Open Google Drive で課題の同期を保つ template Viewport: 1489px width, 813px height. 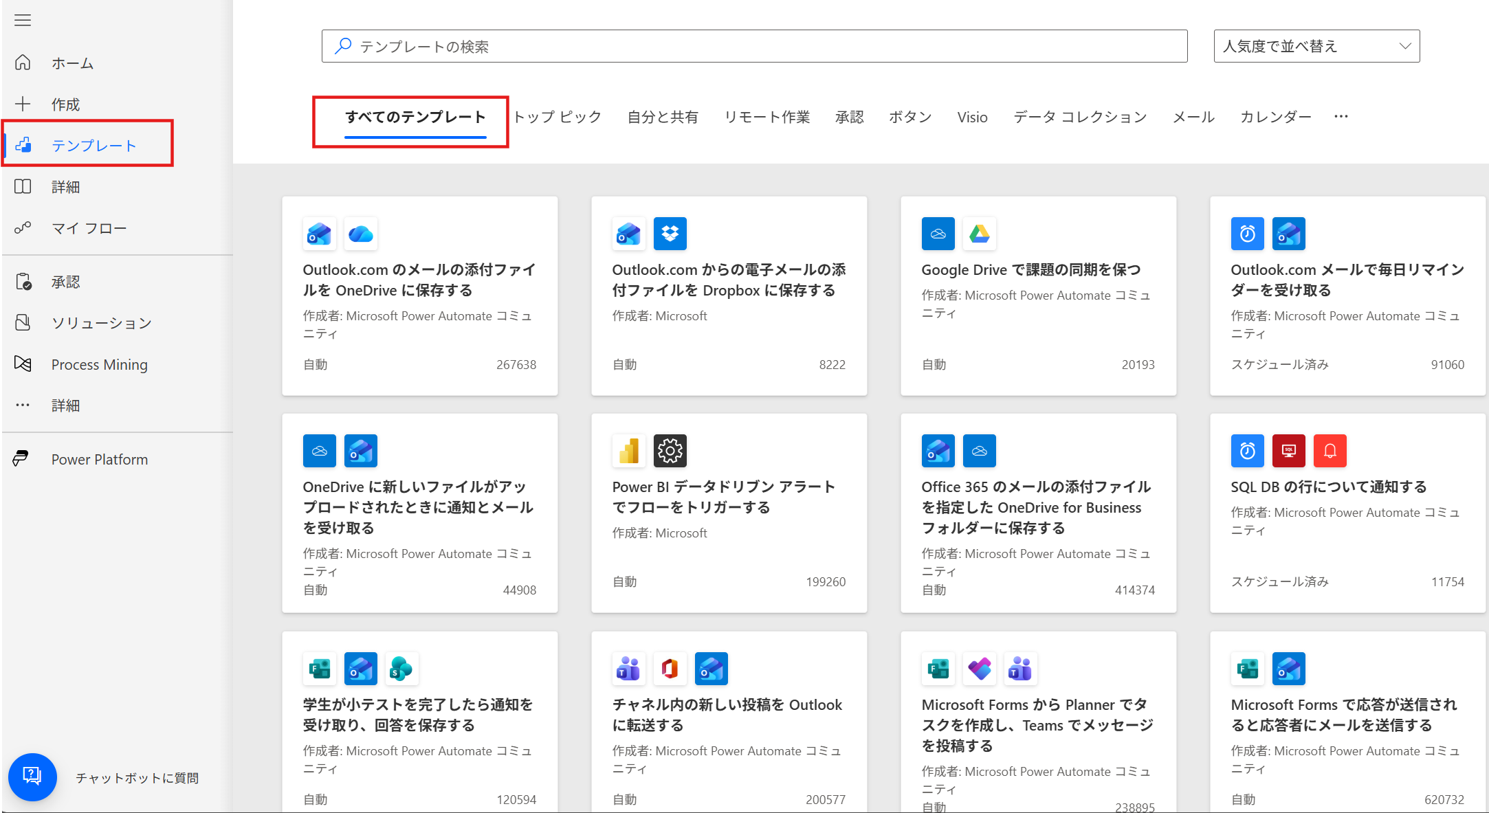pos(1031,270)
